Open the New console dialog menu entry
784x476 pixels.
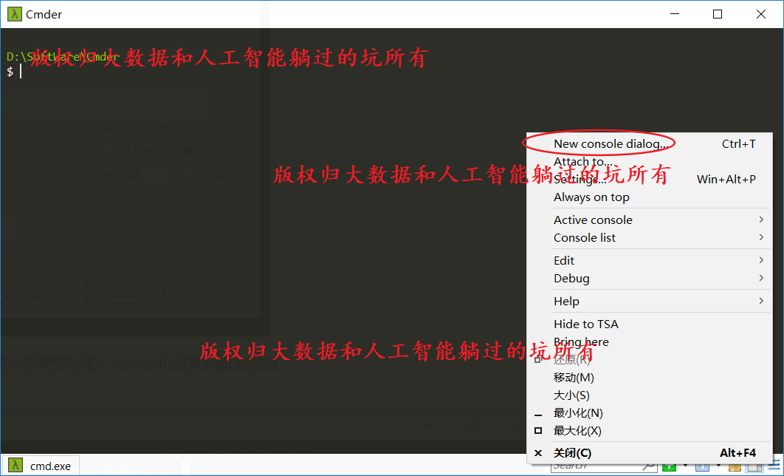point(649,144)
